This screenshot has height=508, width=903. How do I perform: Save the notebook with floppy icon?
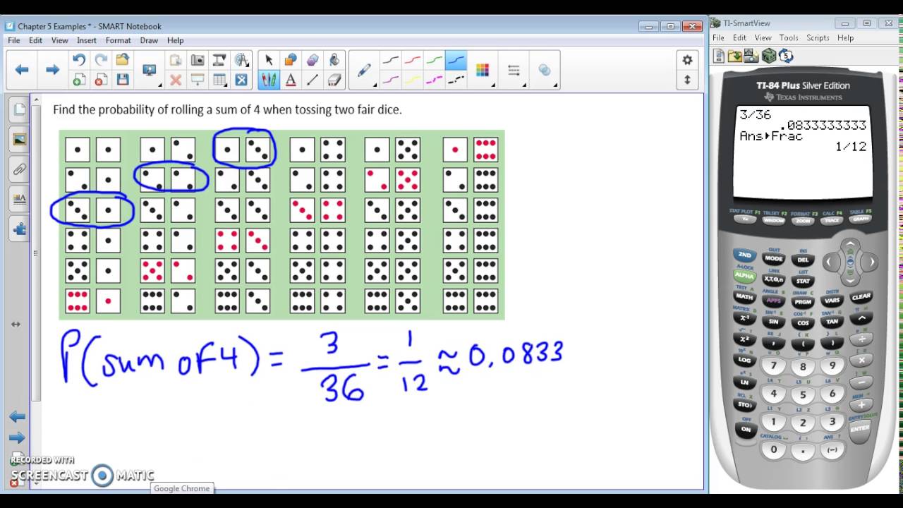(x=123, y=80)
